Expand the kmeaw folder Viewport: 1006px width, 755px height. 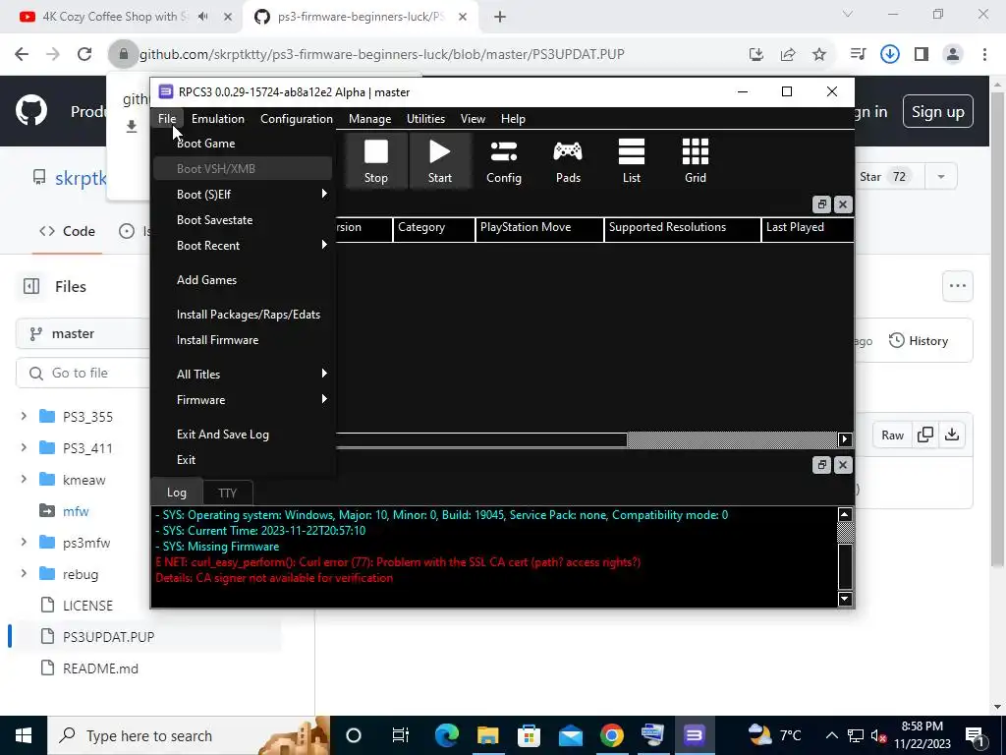(24, 479)
